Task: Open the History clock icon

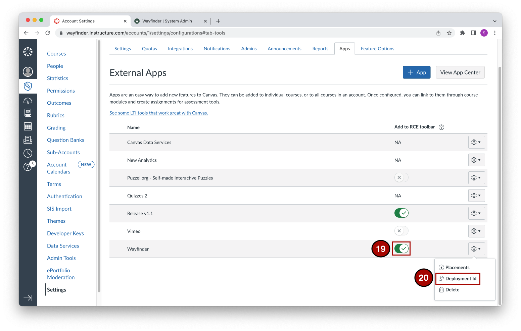Action: click(x=28, y=153)
